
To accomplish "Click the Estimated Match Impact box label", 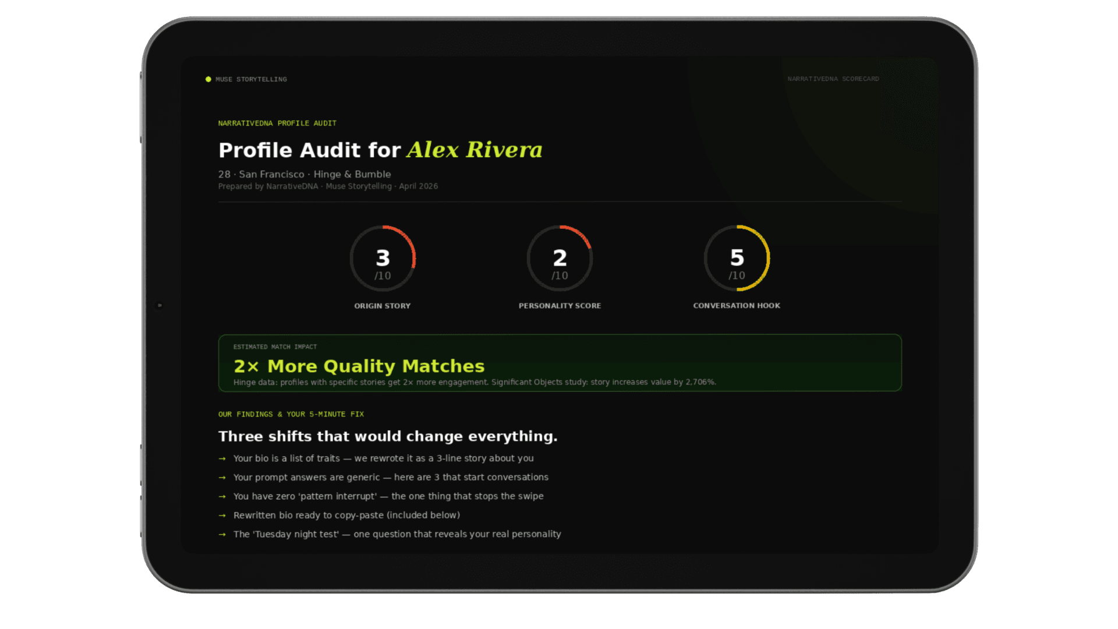I will point(275,347).
